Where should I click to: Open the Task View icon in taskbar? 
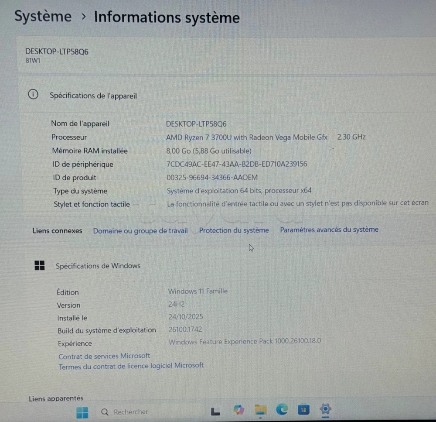coord(215,411)
